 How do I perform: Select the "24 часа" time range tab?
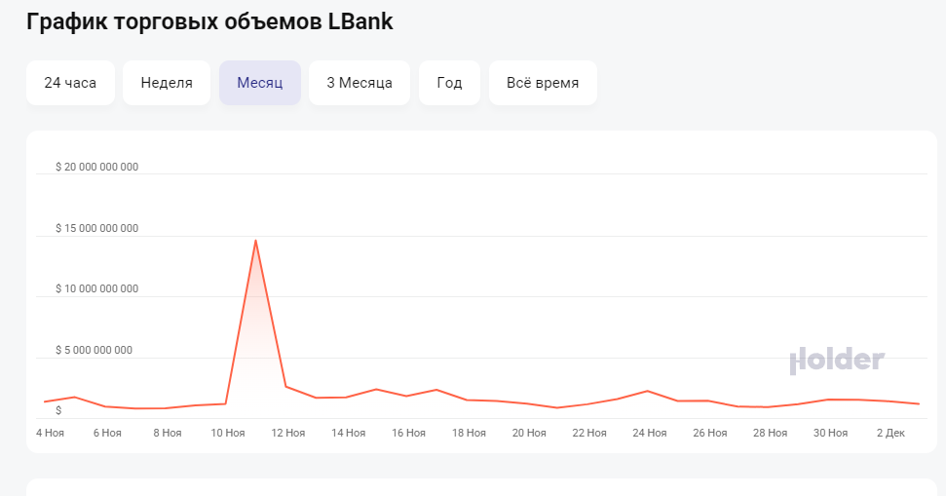coord(70,83)
